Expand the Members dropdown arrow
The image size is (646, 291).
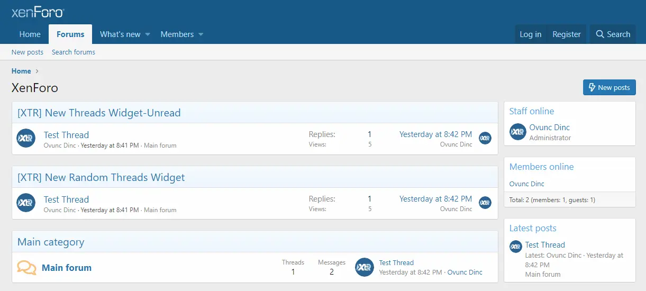[x=201, y=34]
